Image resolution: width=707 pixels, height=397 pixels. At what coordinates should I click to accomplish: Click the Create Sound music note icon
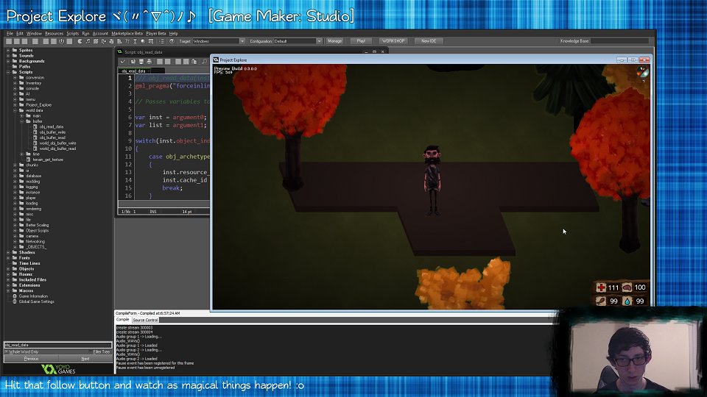tap(88, 41)
